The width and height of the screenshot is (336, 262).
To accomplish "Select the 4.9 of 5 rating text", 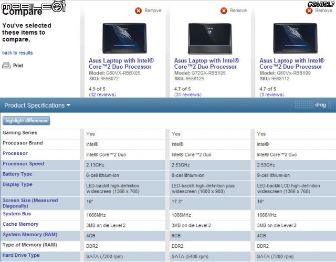I will (x=97, y=89).
